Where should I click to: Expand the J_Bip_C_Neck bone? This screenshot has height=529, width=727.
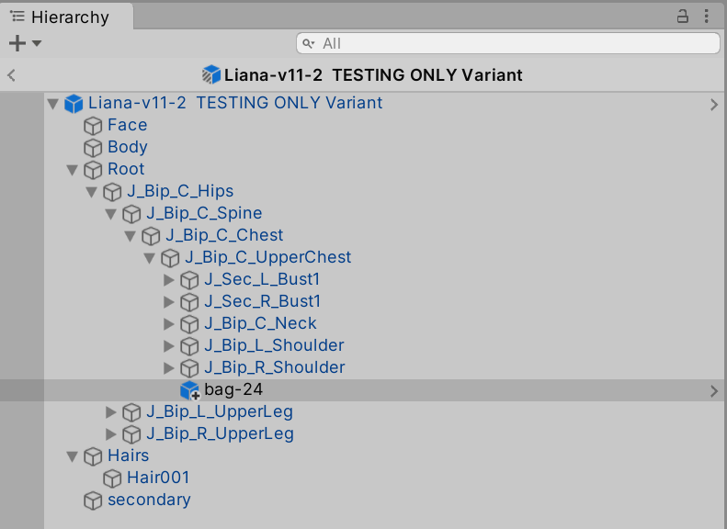[168, 323]
